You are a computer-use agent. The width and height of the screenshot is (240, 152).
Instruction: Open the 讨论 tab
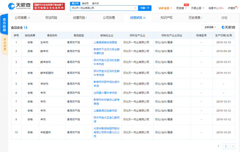click(x=224, y=18)
